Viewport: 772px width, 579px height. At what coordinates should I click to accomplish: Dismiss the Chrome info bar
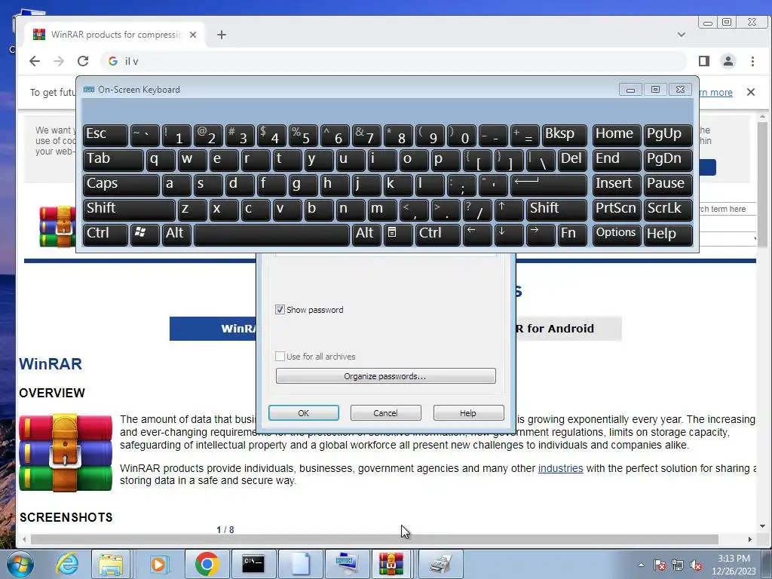click(x=751, y=92)
